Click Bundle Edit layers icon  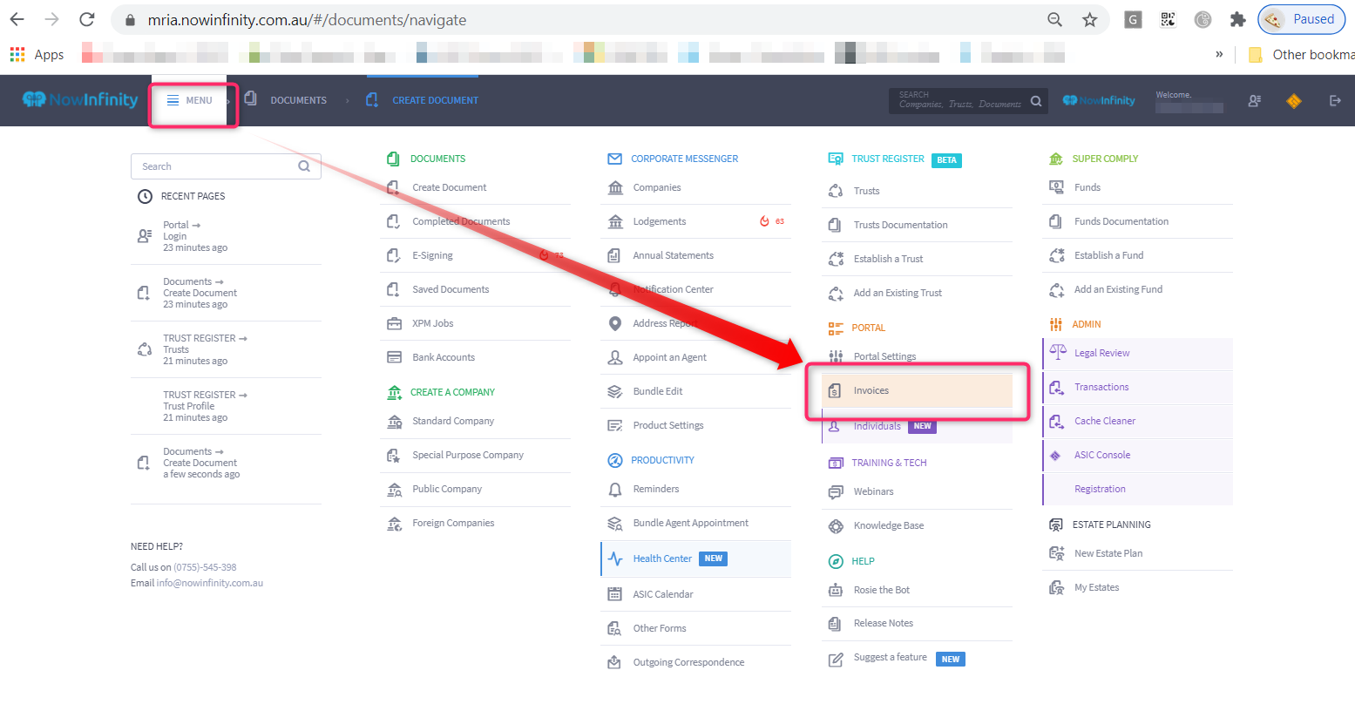coord(614,391)
